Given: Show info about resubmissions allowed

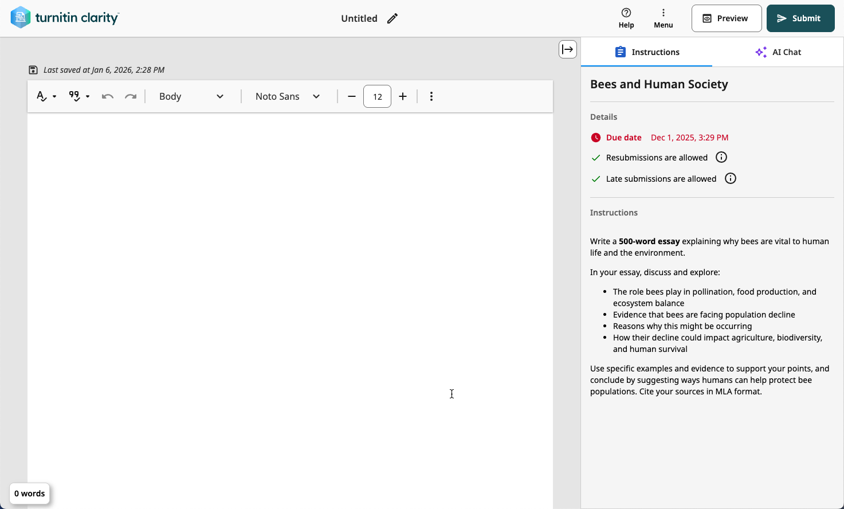Looking at the screenshot, I should coord(721,157).
